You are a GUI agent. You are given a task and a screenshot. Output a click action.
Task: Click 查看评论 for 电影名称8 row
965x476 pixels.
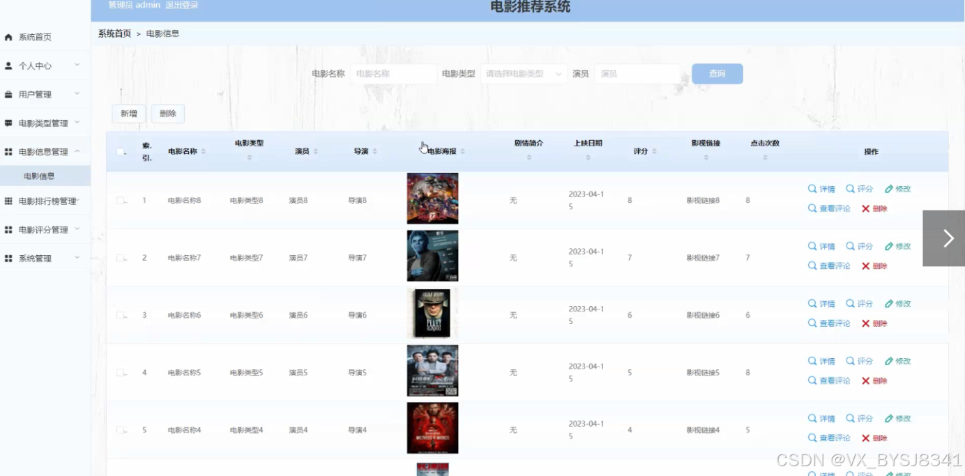tap(829, 208)
